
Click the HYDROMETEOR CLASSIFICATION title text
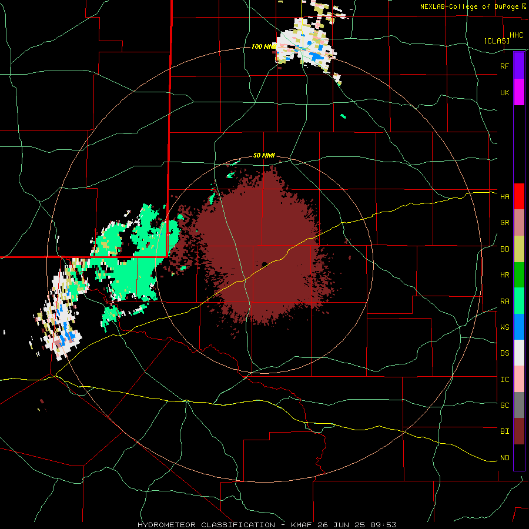(206, 525)
